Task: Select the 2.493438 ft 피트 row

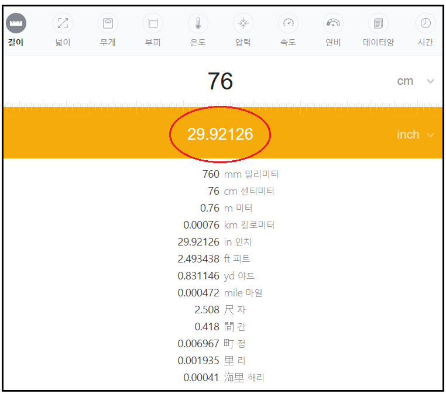Action: [214, 259]
